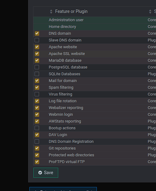Screen dimensions: 156x191
Task: Uncheck the DNS domain checkbox
Action: [x=37, y=34]
